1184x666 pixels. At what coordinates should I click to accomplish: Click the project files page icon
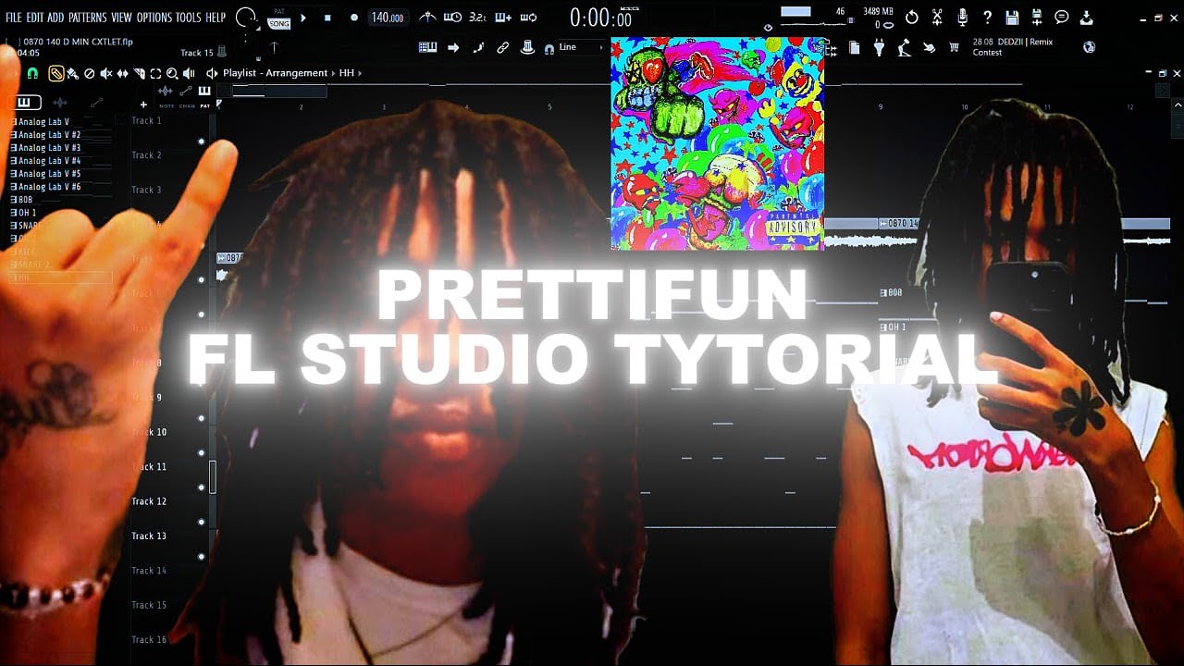(855, 47)
